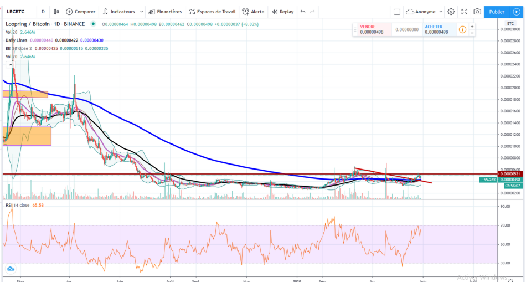
Task: Collapse the indicator legend with chevron
Action: tap(11, 65)
